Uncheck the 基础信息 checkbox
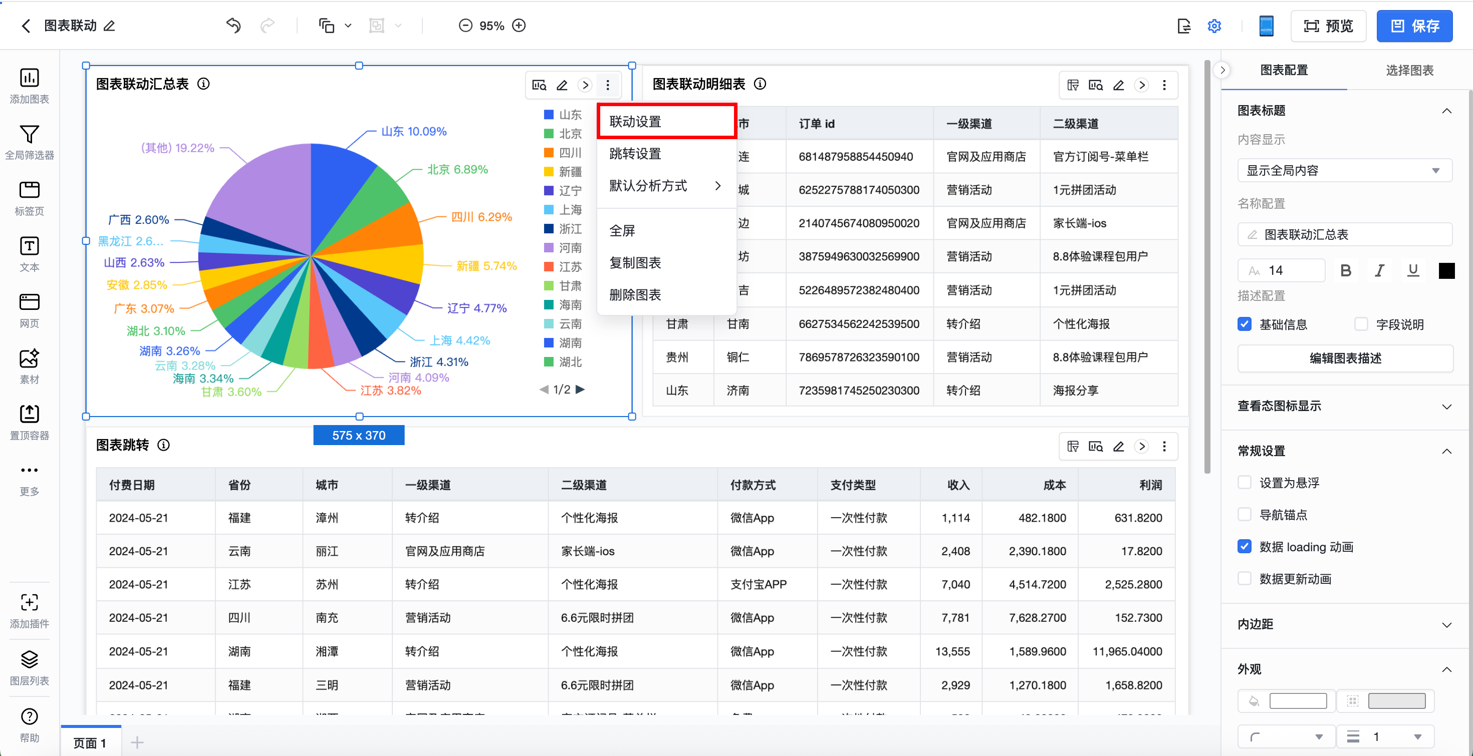This screenshot has height=756, width=1473. 1244,324
